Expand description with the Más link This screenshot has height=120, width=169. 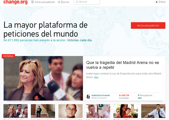tap(96, 77)
